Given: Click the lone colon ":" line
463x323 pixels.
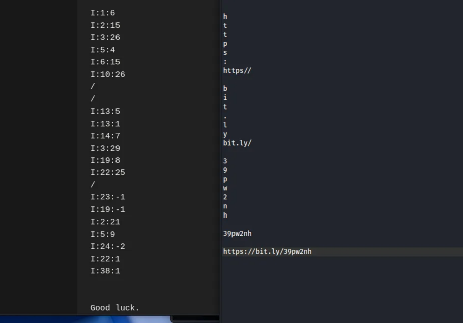Looking at the screenshot, I should click(225, 62).
